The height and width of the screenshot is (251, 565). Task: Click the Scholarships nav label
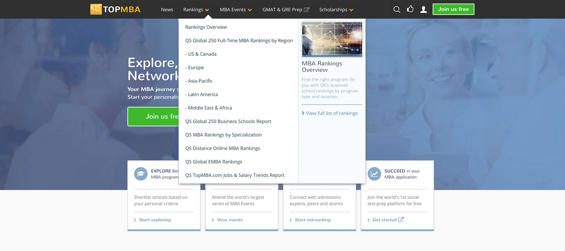click(x=333, y=9)
